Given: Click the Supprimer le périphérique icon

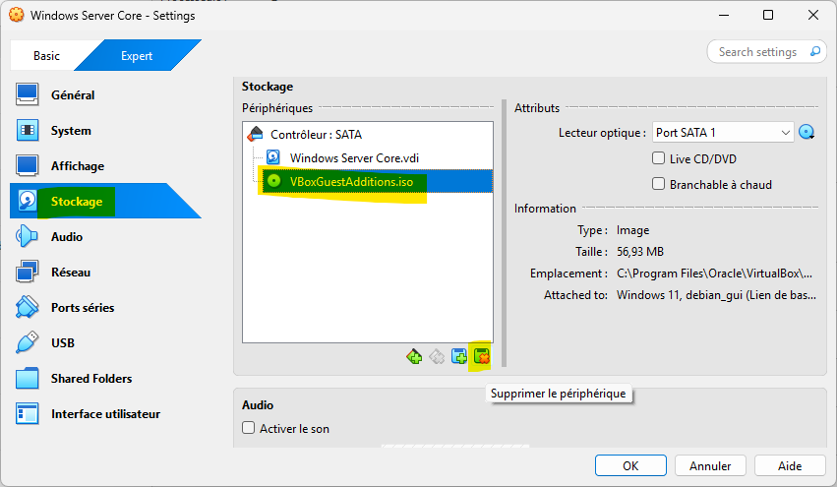Looking at the screenshot, I should coord(482,356).
